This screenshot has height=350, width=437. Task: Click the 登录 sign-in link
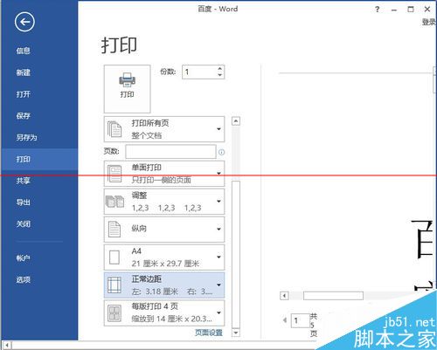429,22
